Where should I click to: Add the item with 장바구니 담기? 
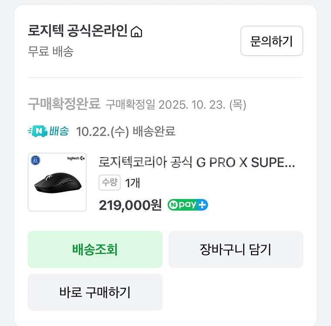[x=236, y=249]
